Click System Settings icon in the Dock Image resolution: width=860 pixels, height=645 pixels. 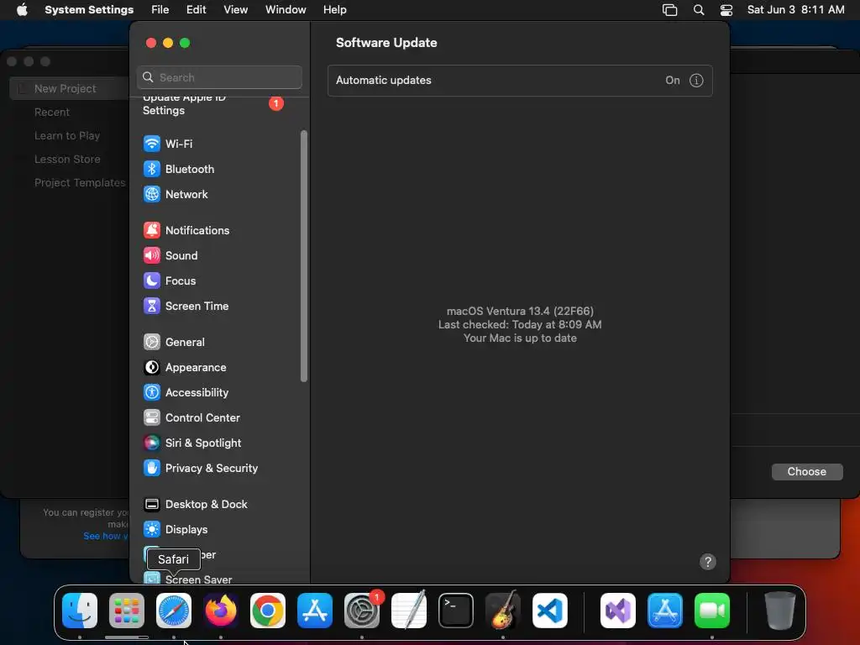362,611
